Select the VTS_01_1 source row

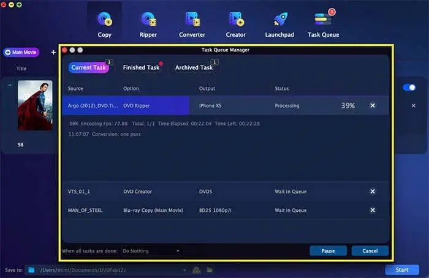226,191
